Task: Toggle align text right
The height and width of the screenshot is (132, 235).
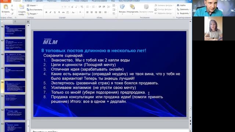Action: tap(96, 12)
